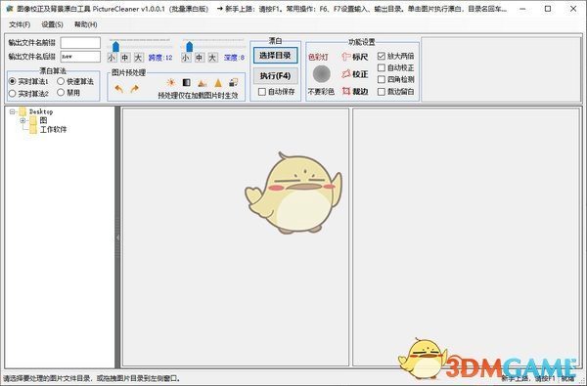Viewport: 587px width, 386px height.
Task: Set depth to 中 button
Action: pyautogui.click(x=200, y=58)
